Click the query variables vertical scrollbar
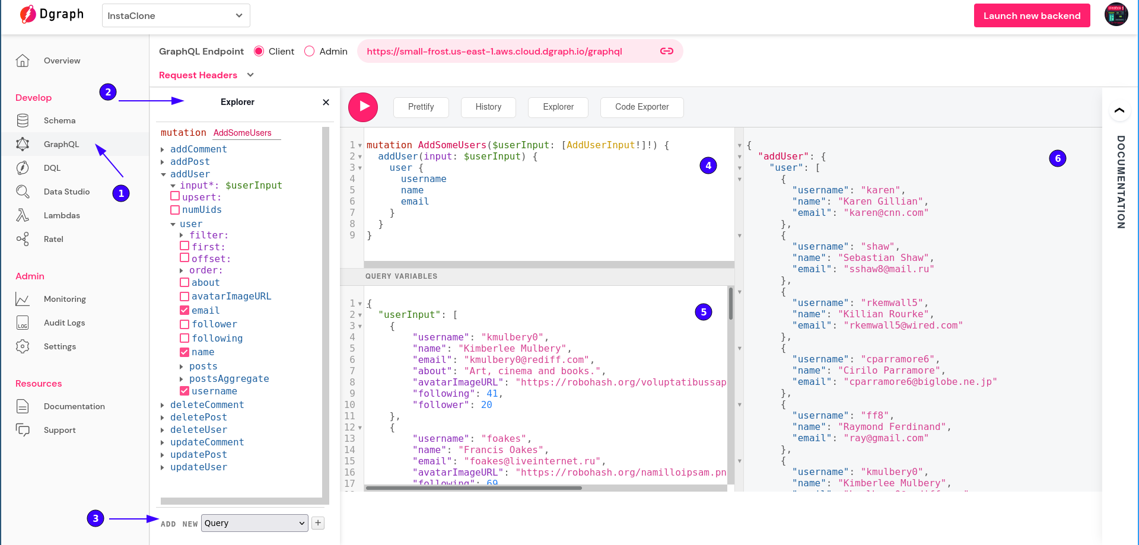Screen dimensions: 1139x545 click(731, 304)
